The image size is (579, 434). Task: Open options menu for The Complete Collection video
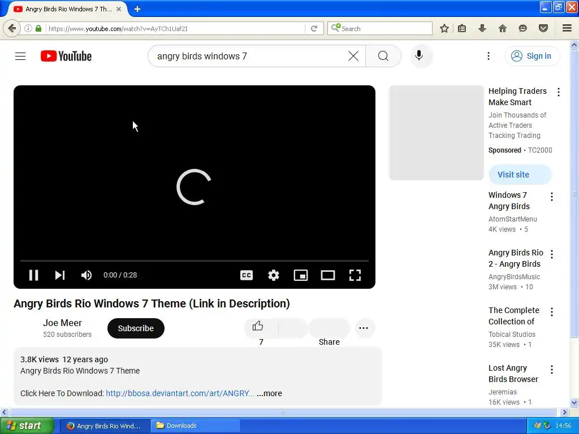tap(552, 312)
